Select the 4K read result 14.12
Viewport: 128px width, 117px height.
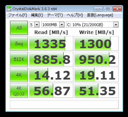[x=51, y=75]
